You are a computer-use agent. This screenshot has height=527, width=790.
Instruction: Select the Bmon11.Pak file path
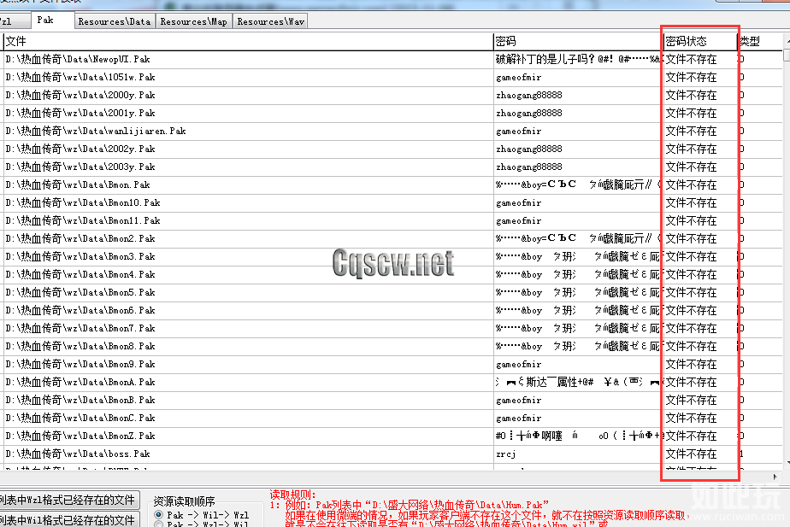(83, 221)
